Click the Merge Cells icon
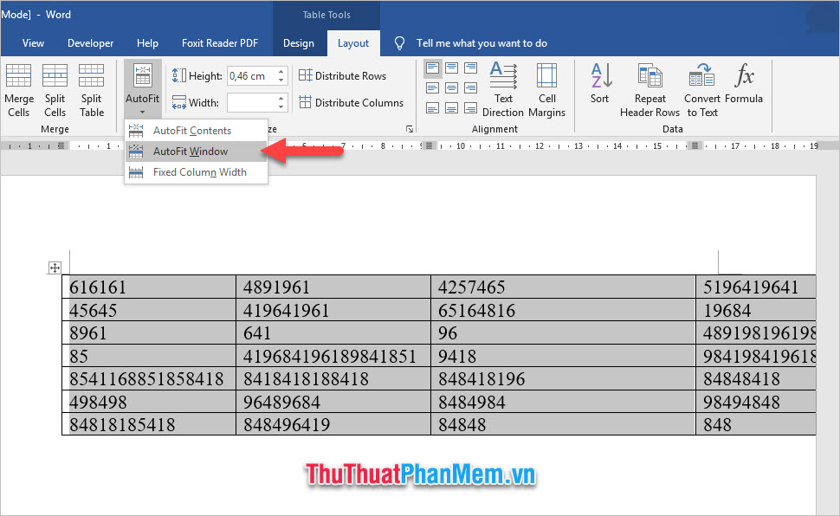Image resolution: width=840 pixels, height=516 pixels. pyautogui.click(x=19, y=75)
